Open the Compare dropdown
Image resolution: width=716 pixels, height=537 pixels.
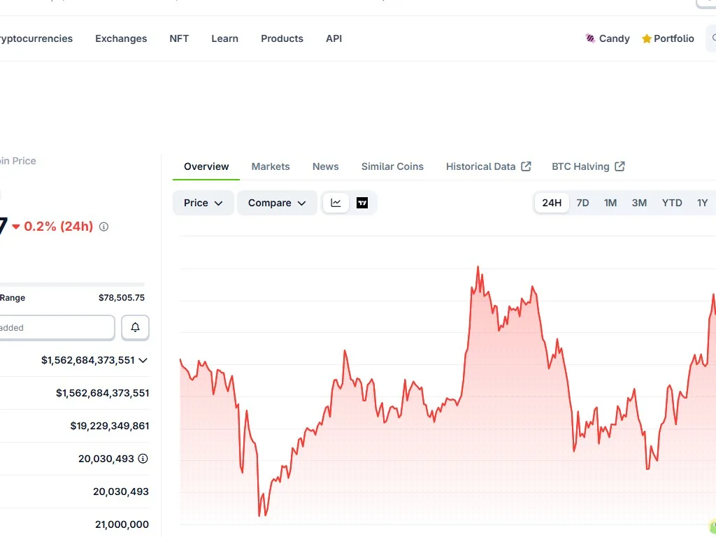[277, 203]
